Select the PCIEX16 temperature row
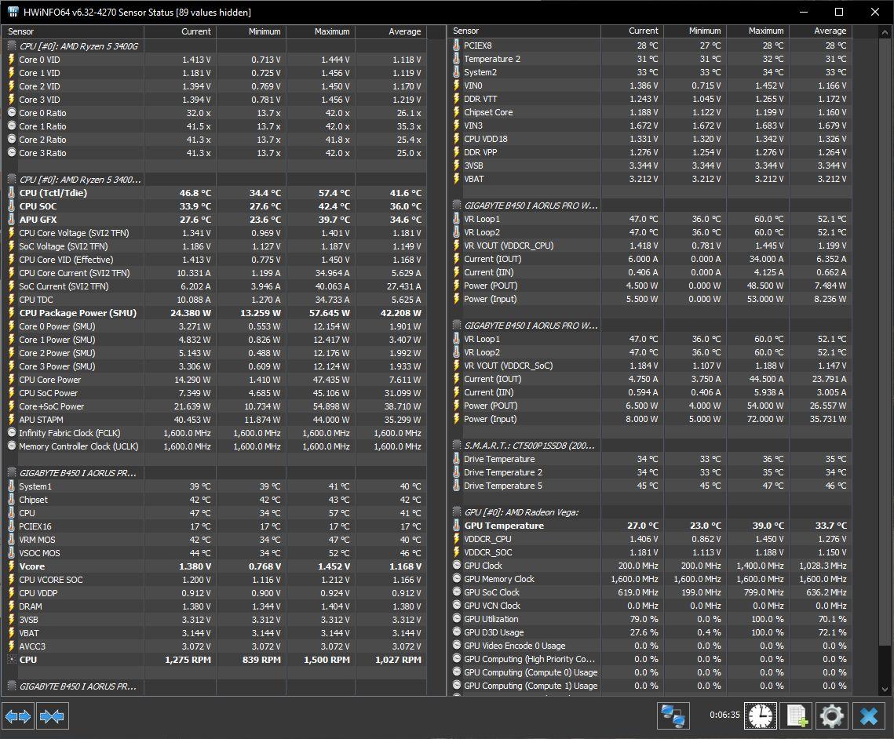 click(x=214, y=526)
